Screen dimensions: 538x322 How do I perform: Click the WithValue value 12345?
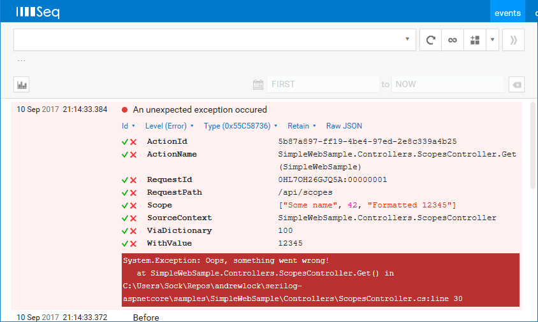[x=290, y=243]
